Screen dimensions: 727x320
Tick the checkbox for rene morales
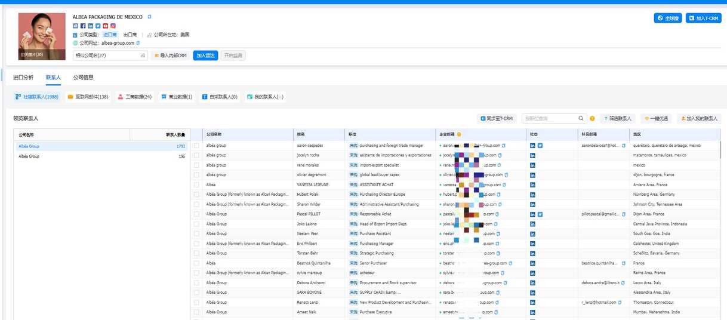click(196, 165)
